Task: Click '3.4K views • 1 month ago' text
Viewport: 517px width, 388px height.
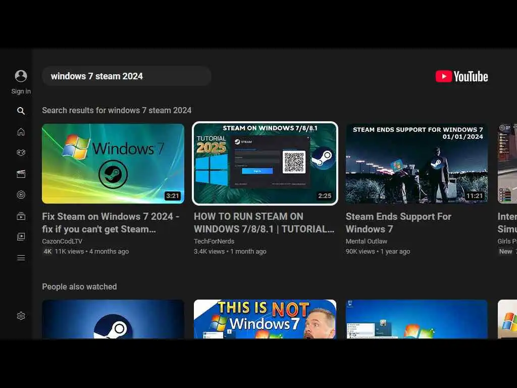Action: 230,252
